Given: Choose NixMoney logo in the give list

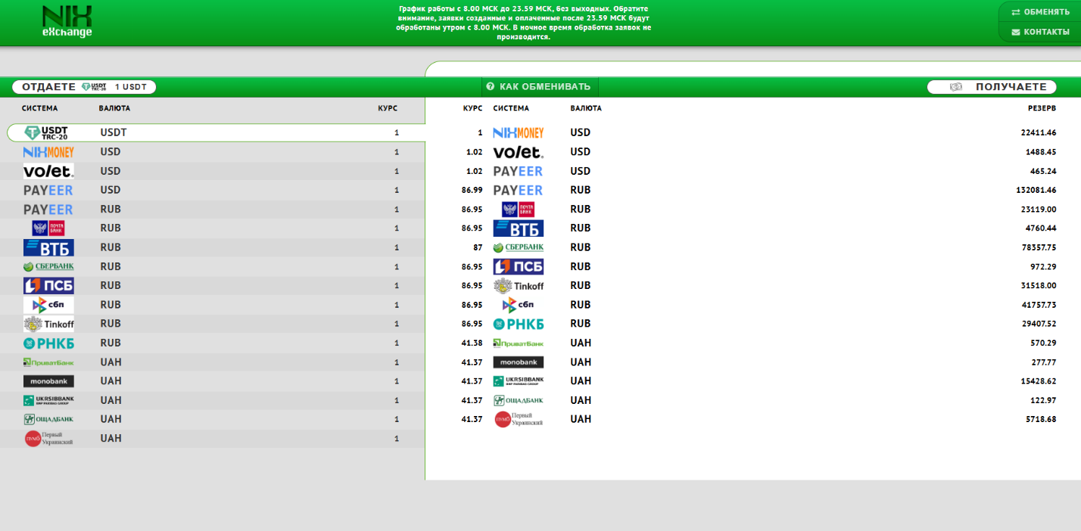Looking at the screenshot, I should click(48, 152).
